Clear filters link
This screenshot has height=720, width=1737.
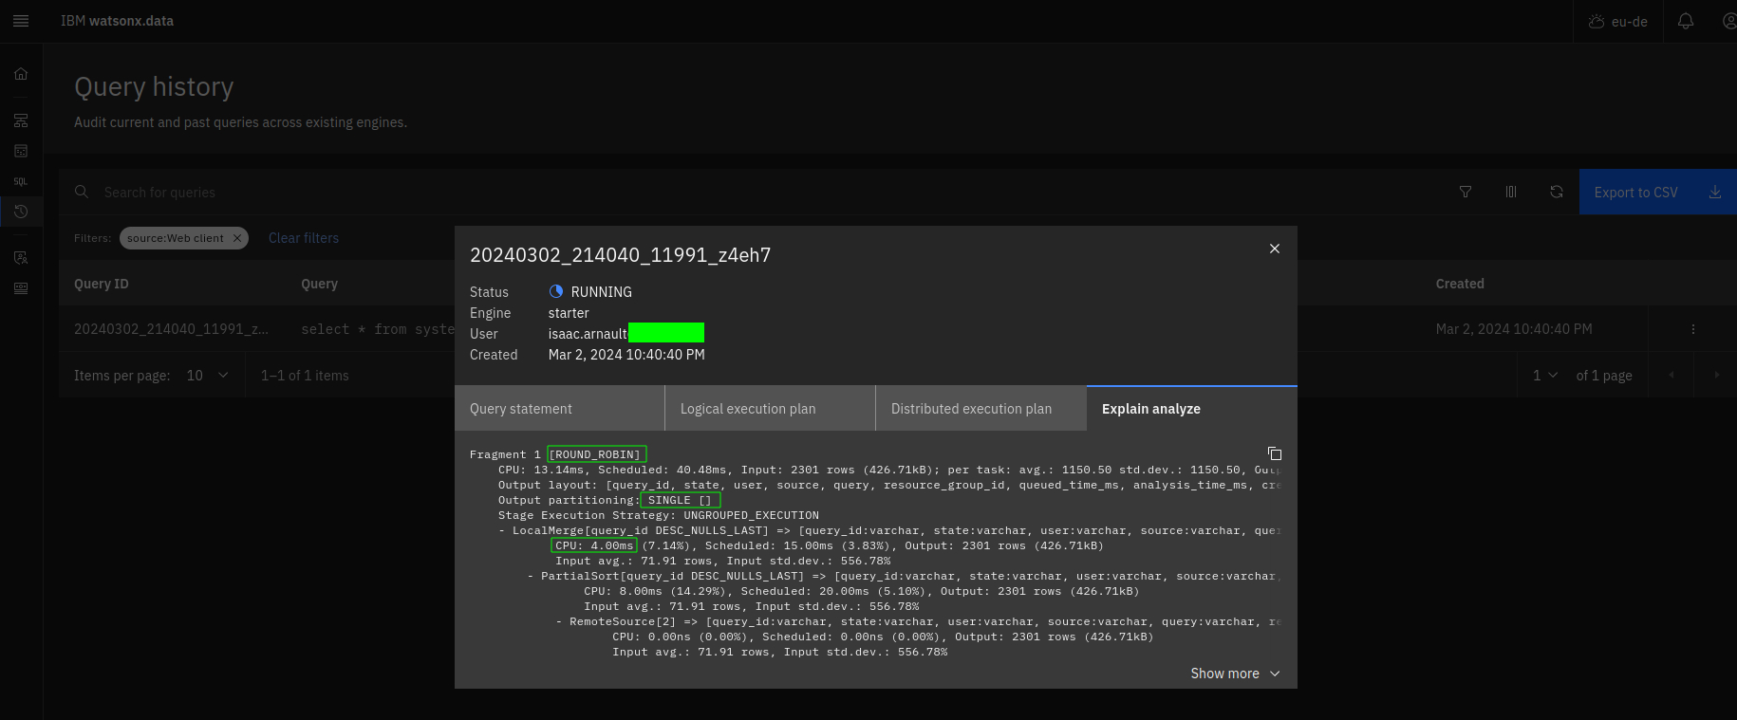coord(304,238)
